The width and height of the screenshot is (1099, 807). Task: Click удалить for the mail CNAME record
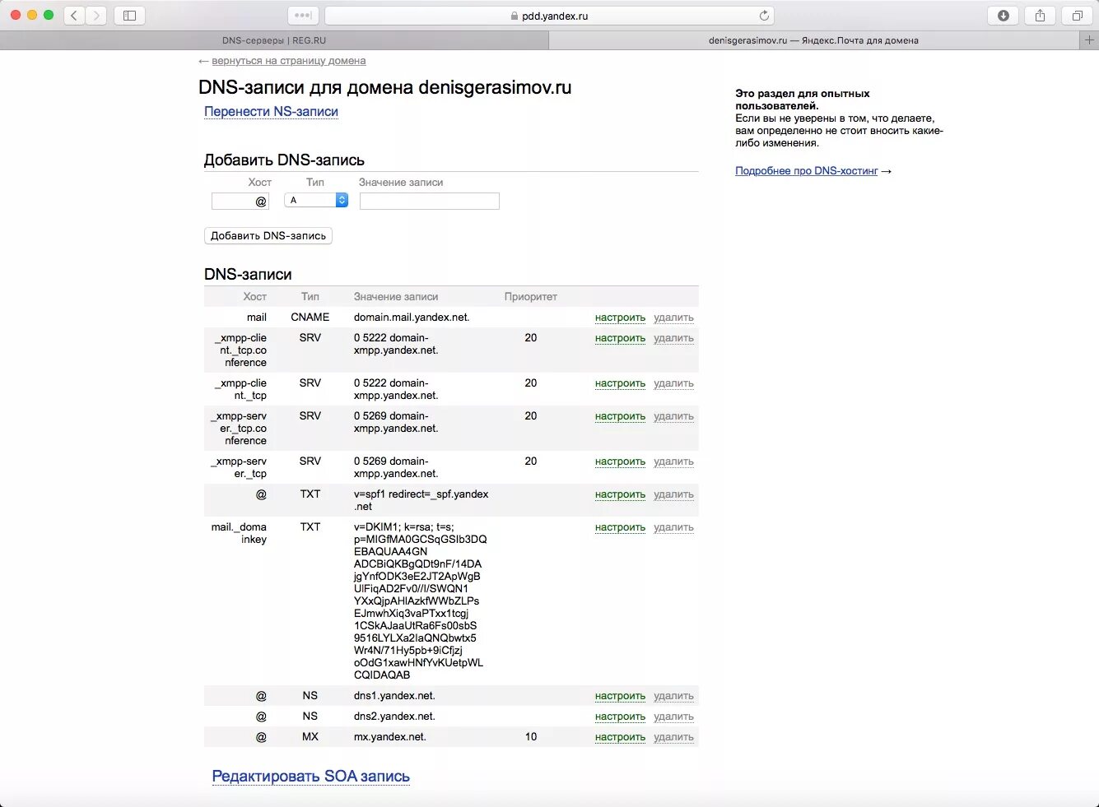pyautogui.click(x=673, y=318)
